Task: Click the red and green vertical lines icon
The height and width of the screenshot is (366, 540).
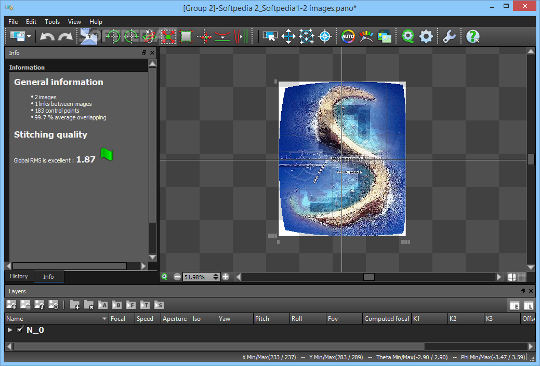Action: [x=241, y=36]
